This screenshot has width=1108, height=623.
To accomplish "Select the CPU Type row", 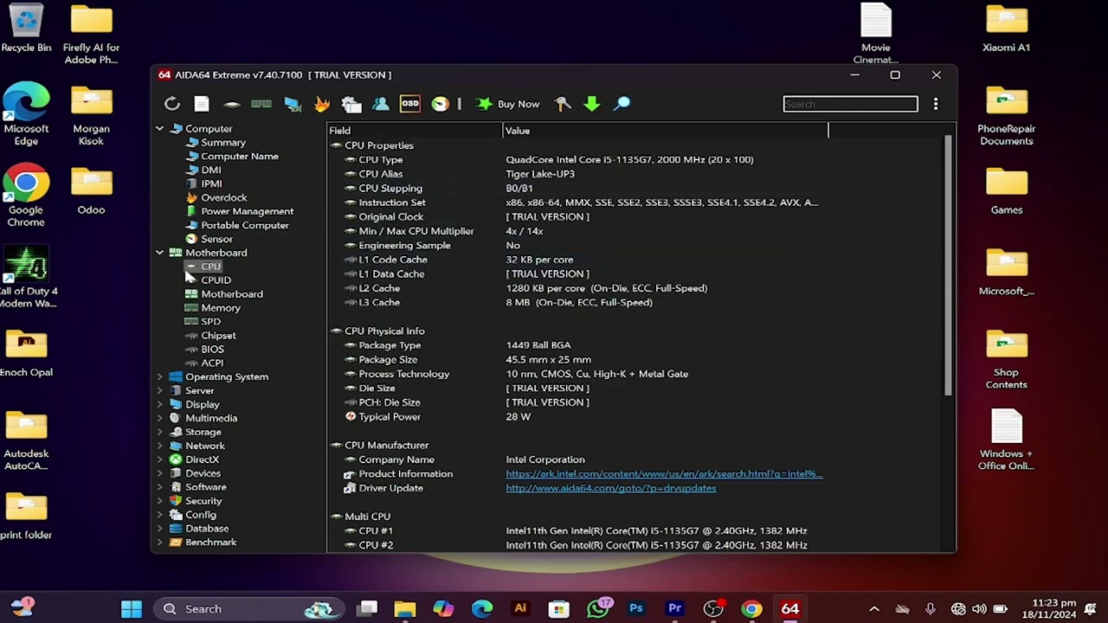I will 580,159.
